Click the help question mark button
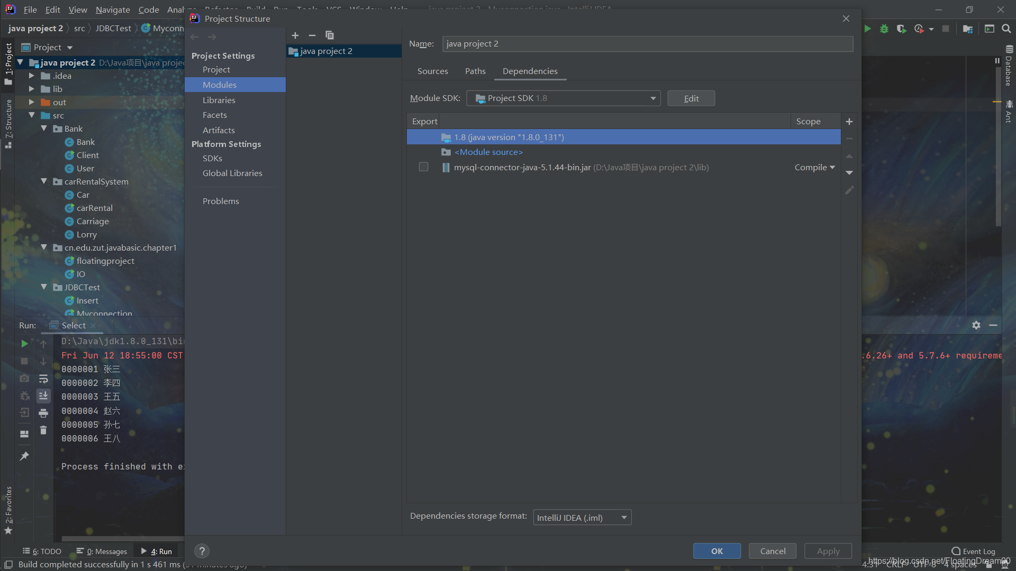1016x571 pixels. click(202, 551)
